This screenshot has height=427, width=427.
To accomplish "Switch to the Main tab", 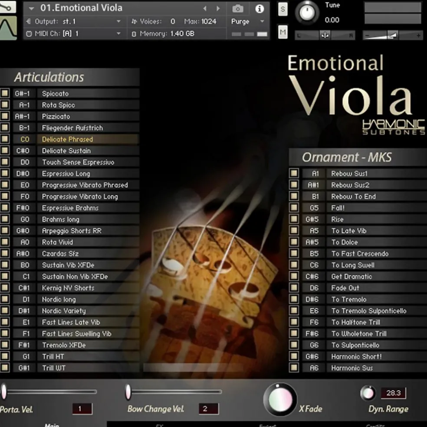I will (52, 425).
